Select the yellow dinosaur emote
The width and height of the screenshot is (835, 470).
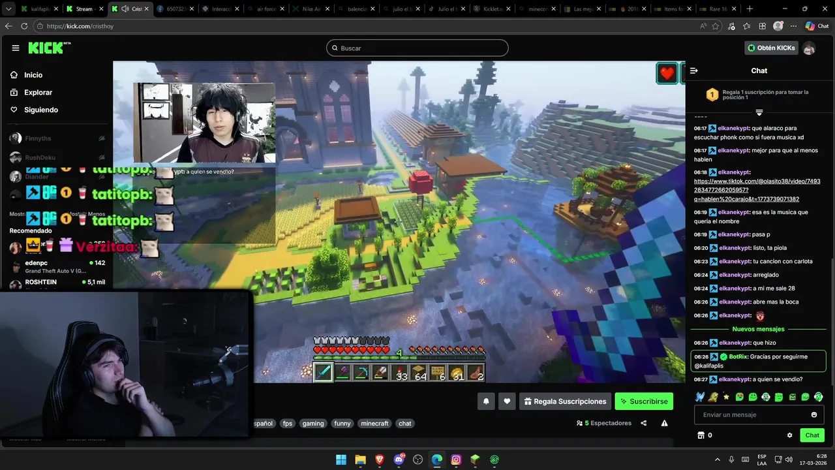[713, 397]
